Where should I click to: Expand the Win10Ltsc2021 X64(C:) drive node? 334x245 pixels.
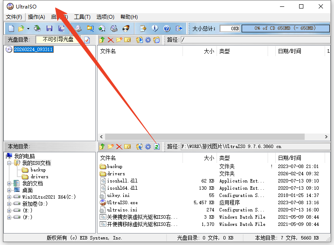tap(9, 197)
